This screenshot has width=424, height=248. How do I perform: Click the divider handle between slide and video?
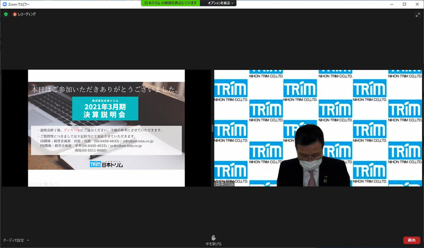(212, 128)
